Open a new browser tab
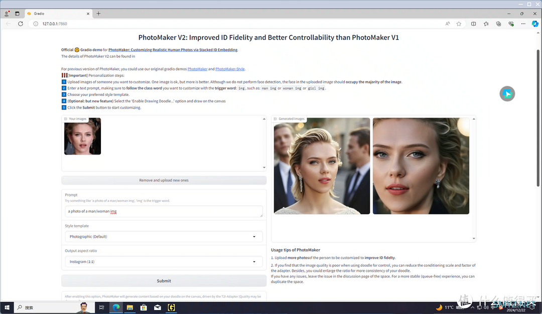The image size is (542, 314). pos(98,14)
